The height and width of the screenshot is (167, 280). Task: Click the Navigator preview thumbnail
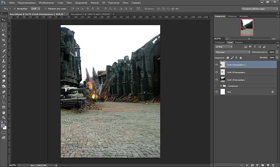point(247,28)
